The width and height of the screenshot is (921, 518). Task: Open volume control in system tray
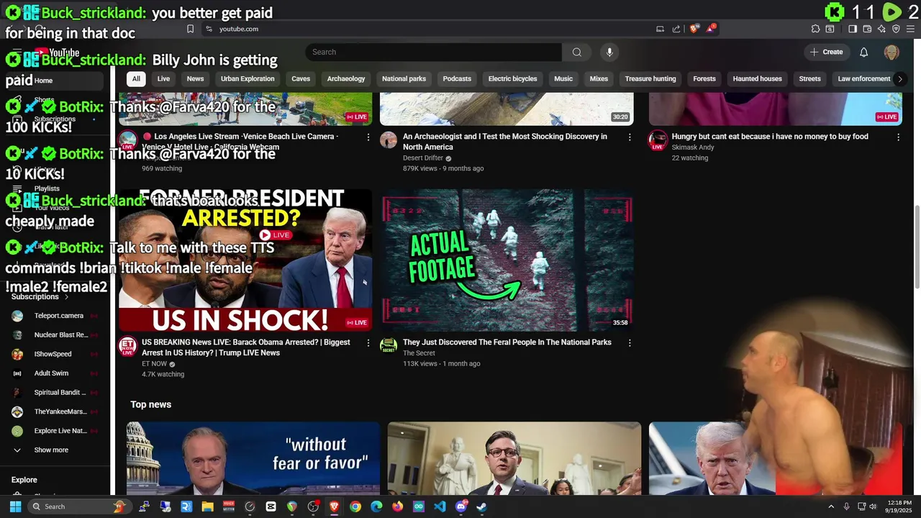point(873,506)
